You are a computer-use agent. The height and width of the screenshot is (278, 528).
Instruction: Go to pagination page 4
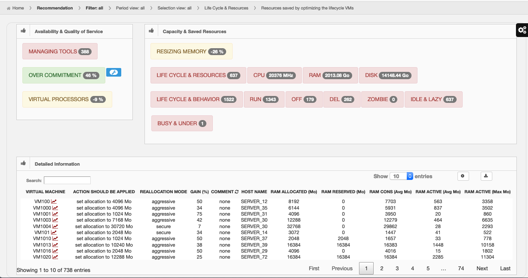[x=412, y=269]
